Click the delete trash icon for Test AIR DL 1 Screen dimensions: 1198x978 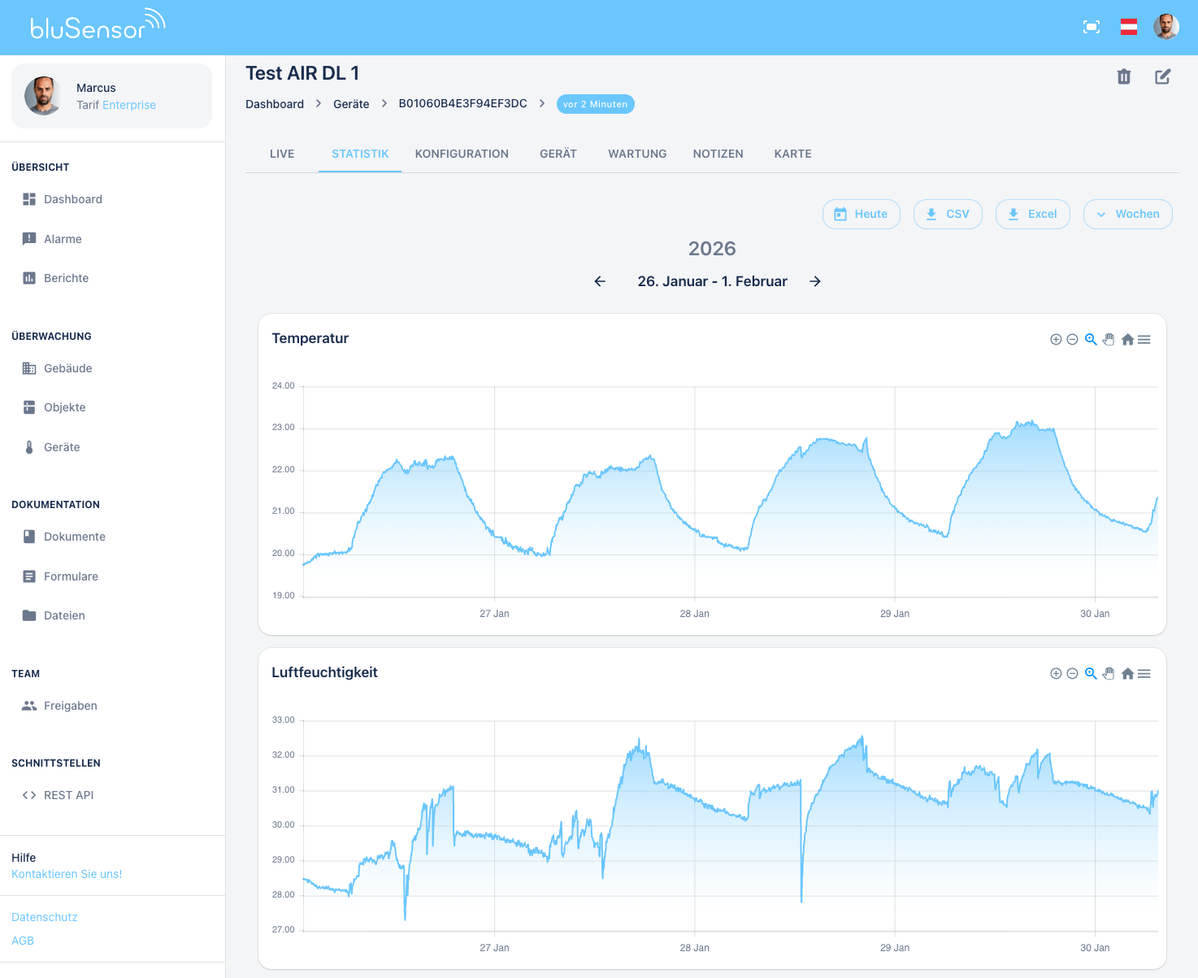click(x=1124, y=76)
